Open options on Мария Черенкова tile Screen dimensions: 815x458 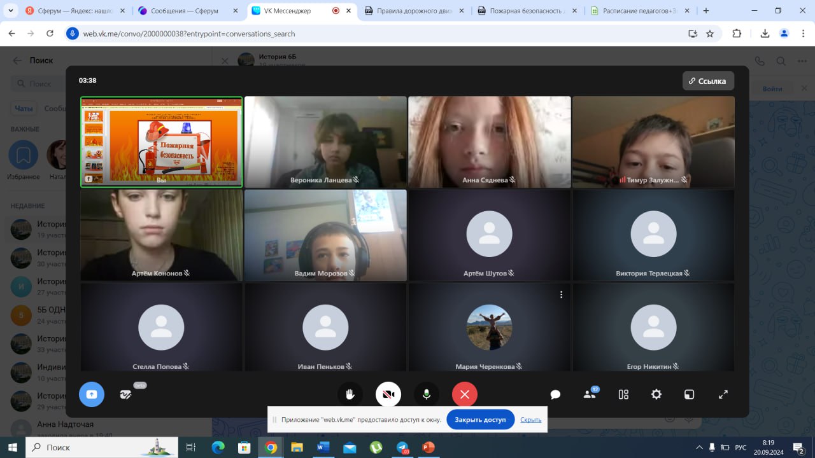[x=561, y=295]
